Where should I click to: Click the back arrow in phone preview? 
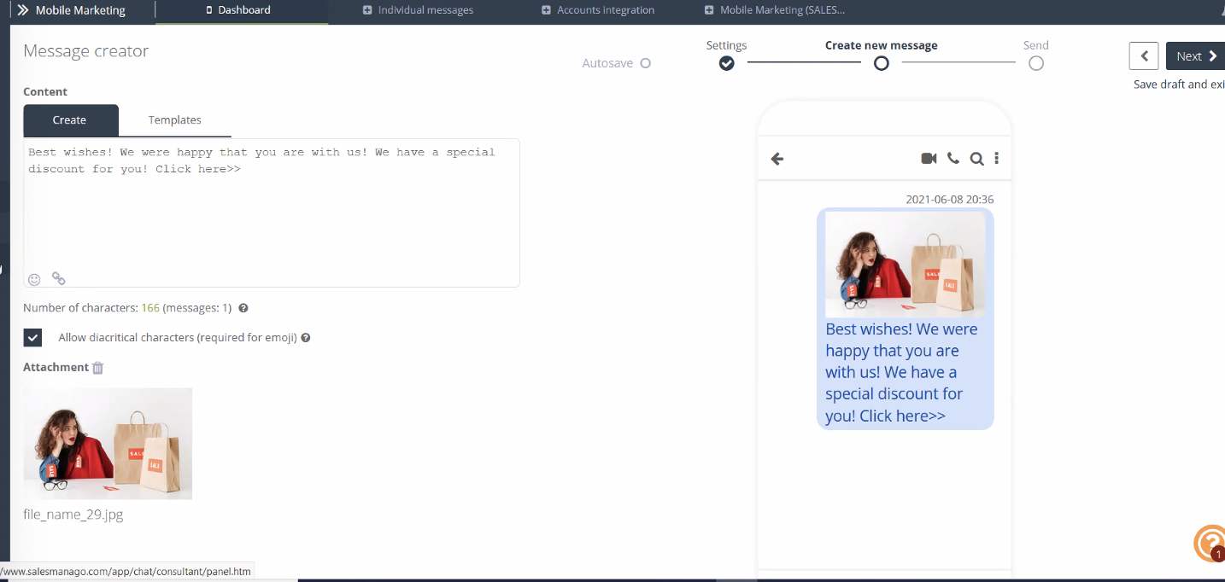(x=777, y=159)
